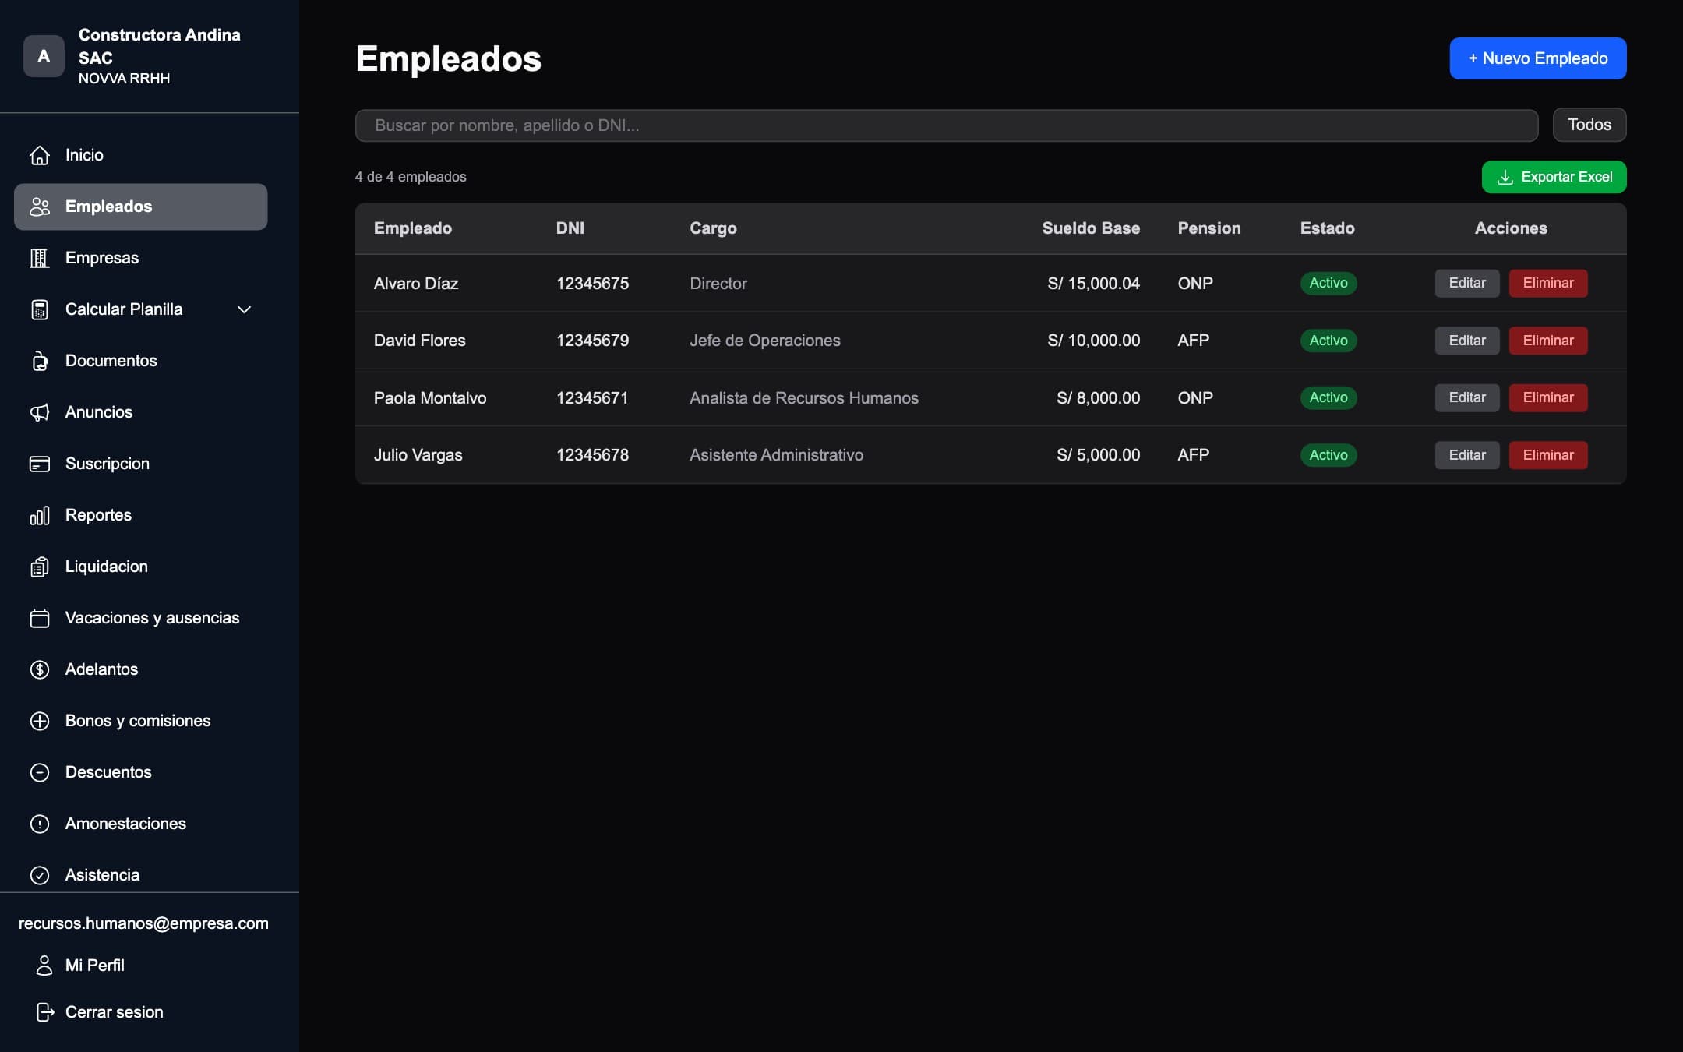Click the Empresas building icon
The height and width of the screenshot is (1052, 1683).
40,258
